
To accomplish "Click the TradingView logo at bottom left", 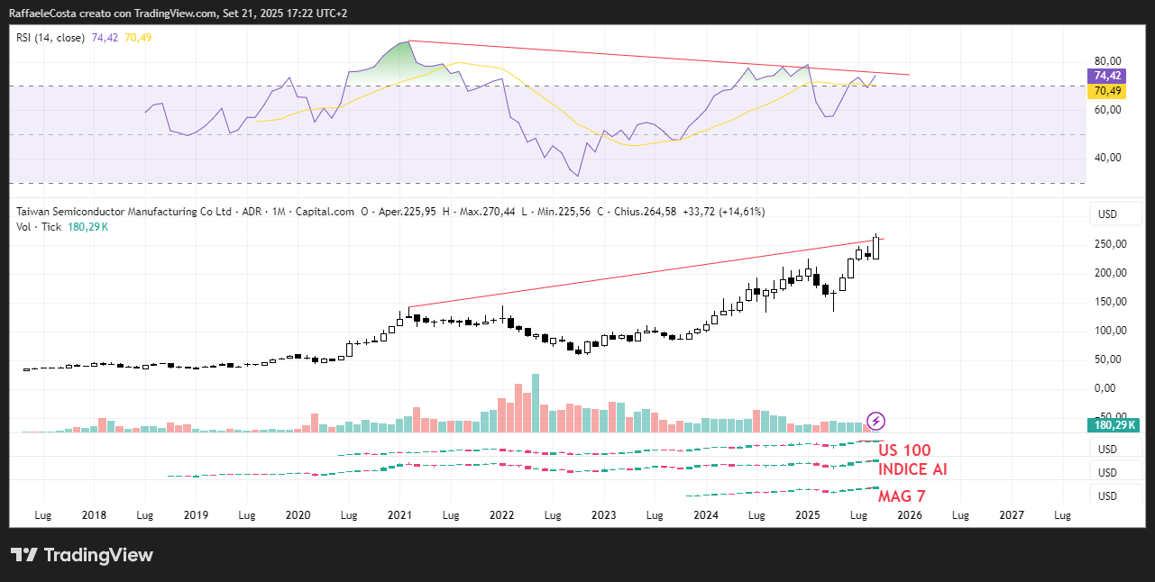I will tap(82, 555).
